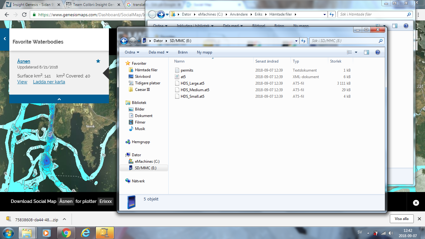Open the Windows Start menu
The image size is (425, 239).
(x=8, y=232)
